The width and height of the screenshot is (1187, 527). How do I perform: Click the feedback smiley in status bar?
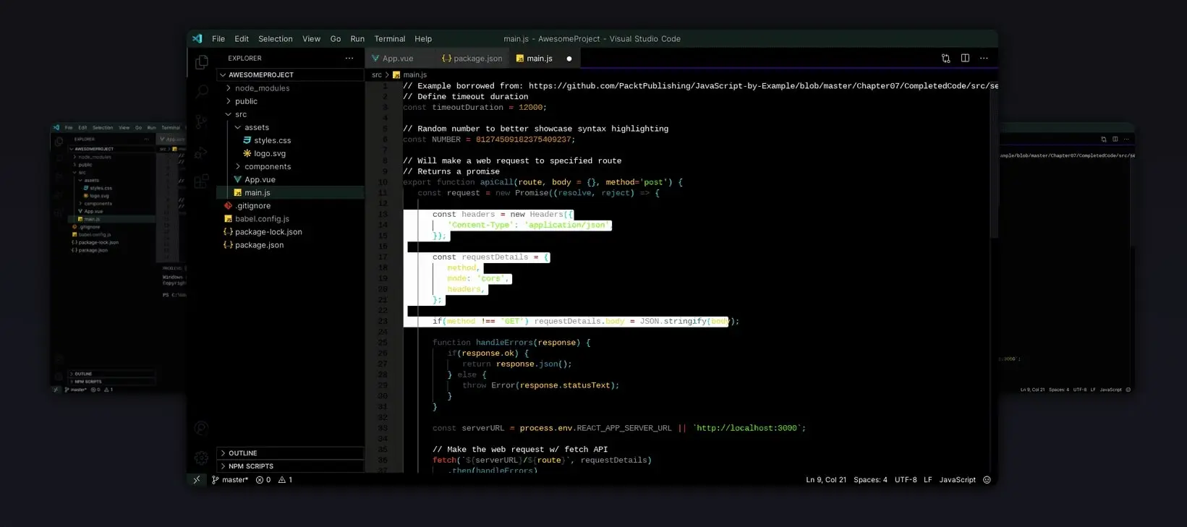pos(987,480)
